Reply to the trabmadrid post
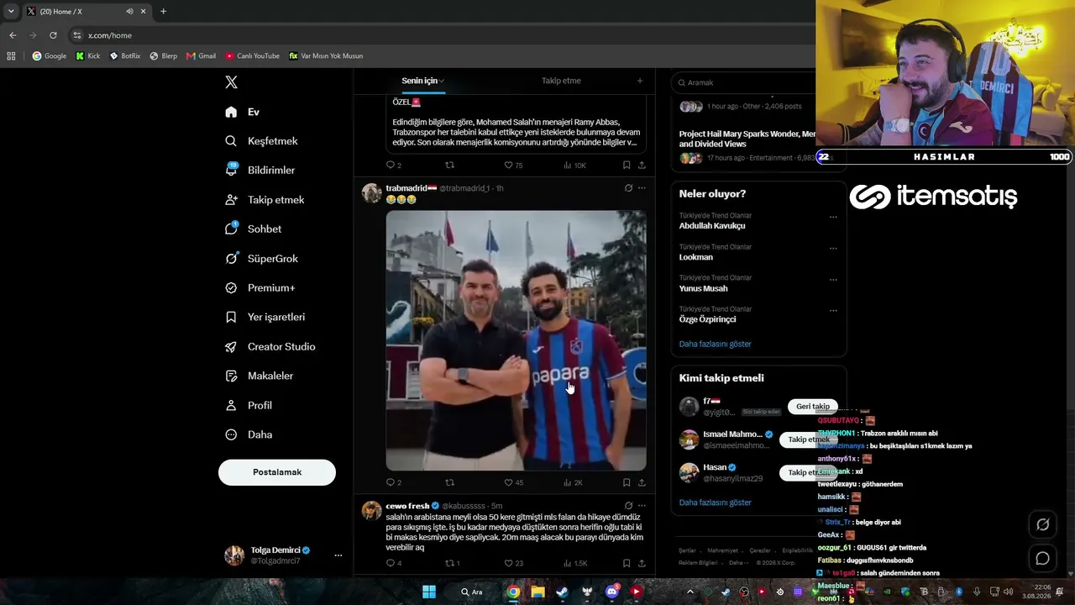This screenshot has height=605, width=1075. 390,482
